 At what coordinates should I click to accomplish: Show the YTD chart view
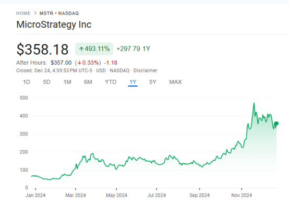(111, 82)
